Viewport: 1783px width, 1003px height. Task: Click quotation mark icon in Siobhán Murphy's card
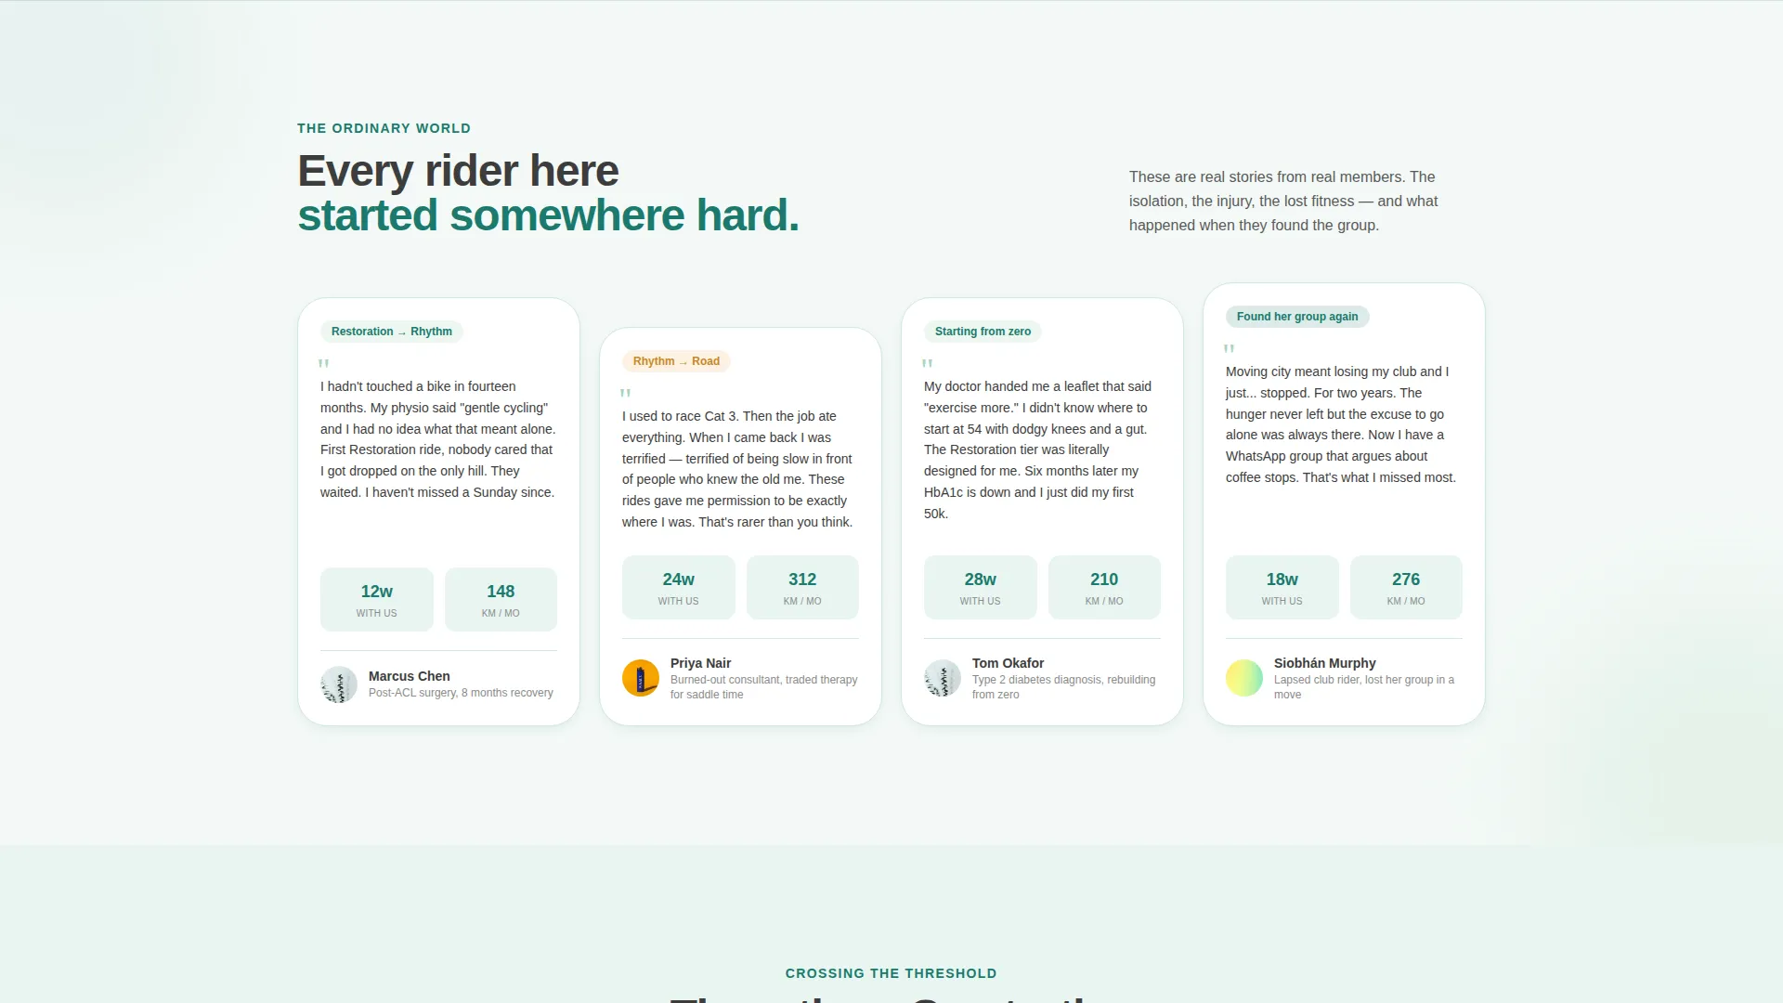1229,348
